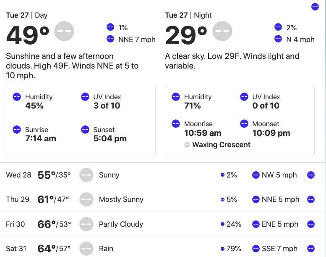The height and width of the screenshot is (257, 326).
Task: Expand the Thu 29 forecast row
Action: click(311, 199)
